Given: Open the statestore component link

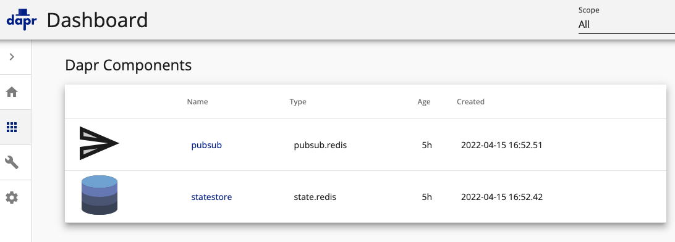Looking at the screenshot, I should point(211,198).
